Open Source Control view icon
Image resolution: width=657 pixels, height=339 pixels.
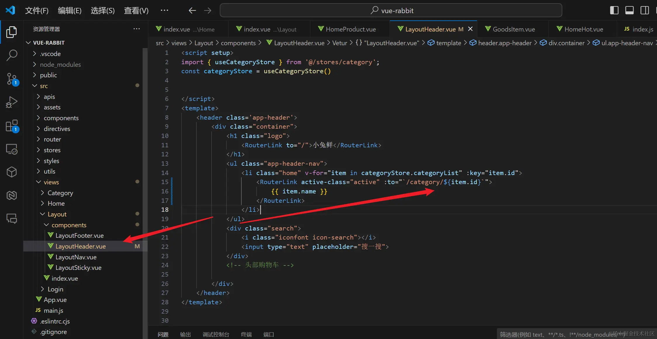click(11, 79)
